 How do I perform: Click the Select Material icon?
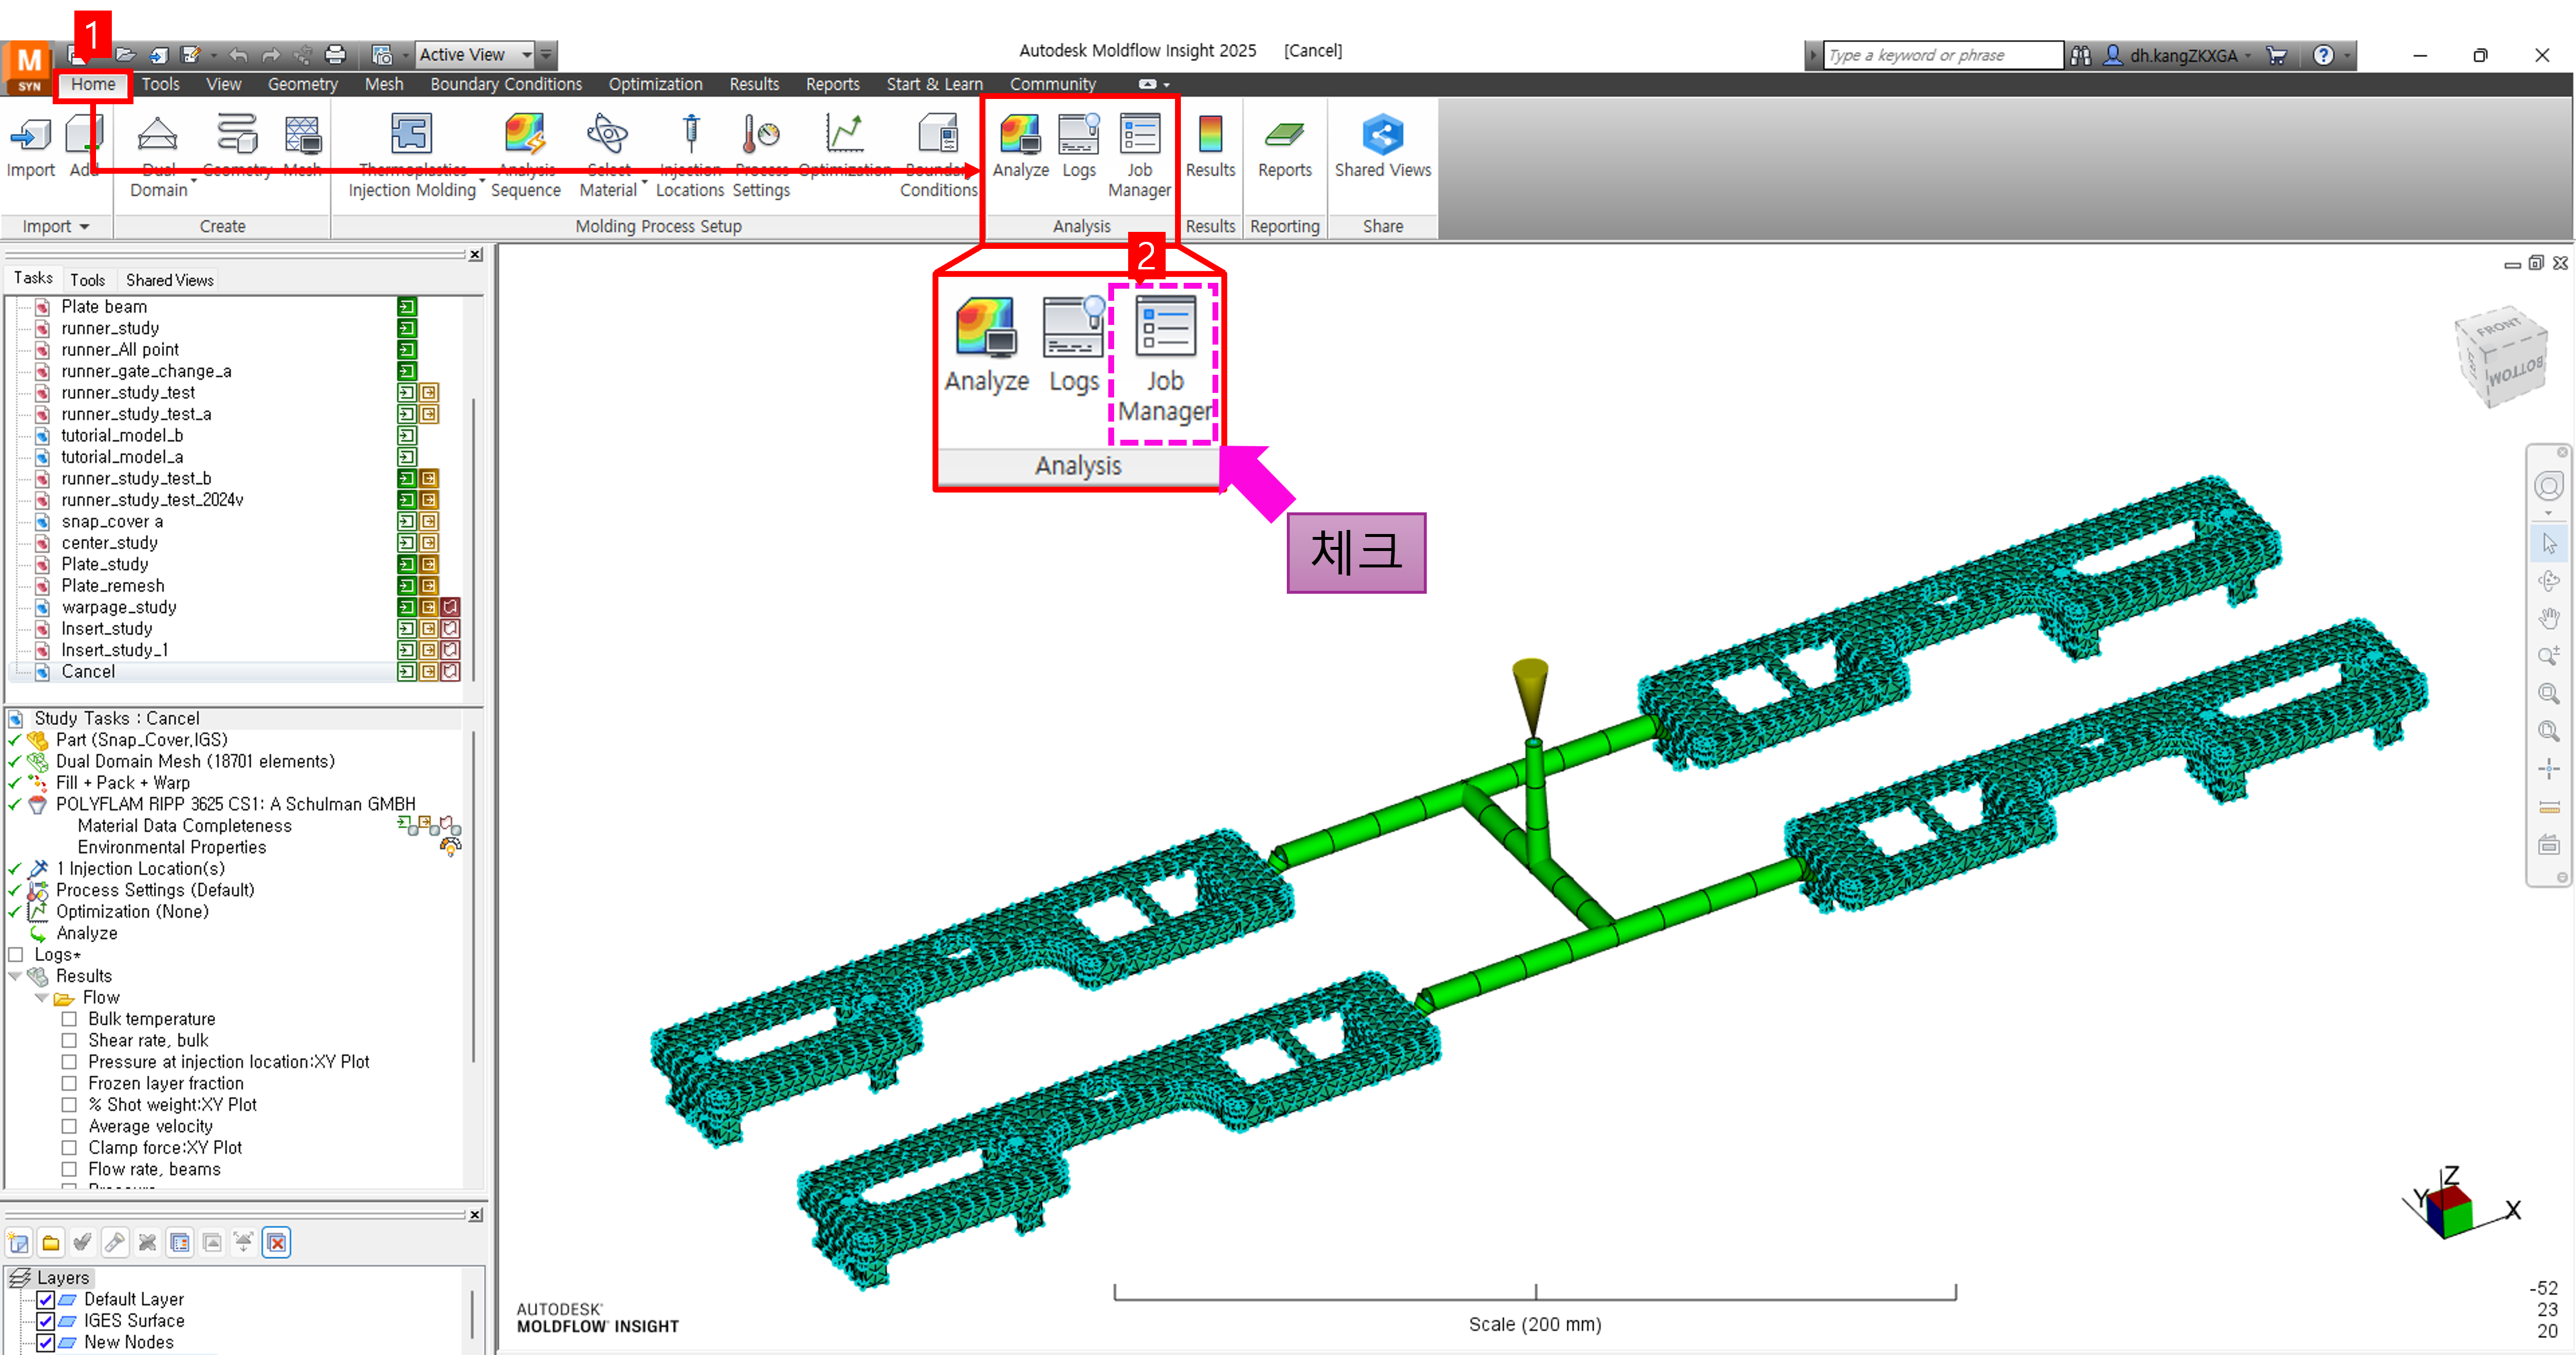608,135
